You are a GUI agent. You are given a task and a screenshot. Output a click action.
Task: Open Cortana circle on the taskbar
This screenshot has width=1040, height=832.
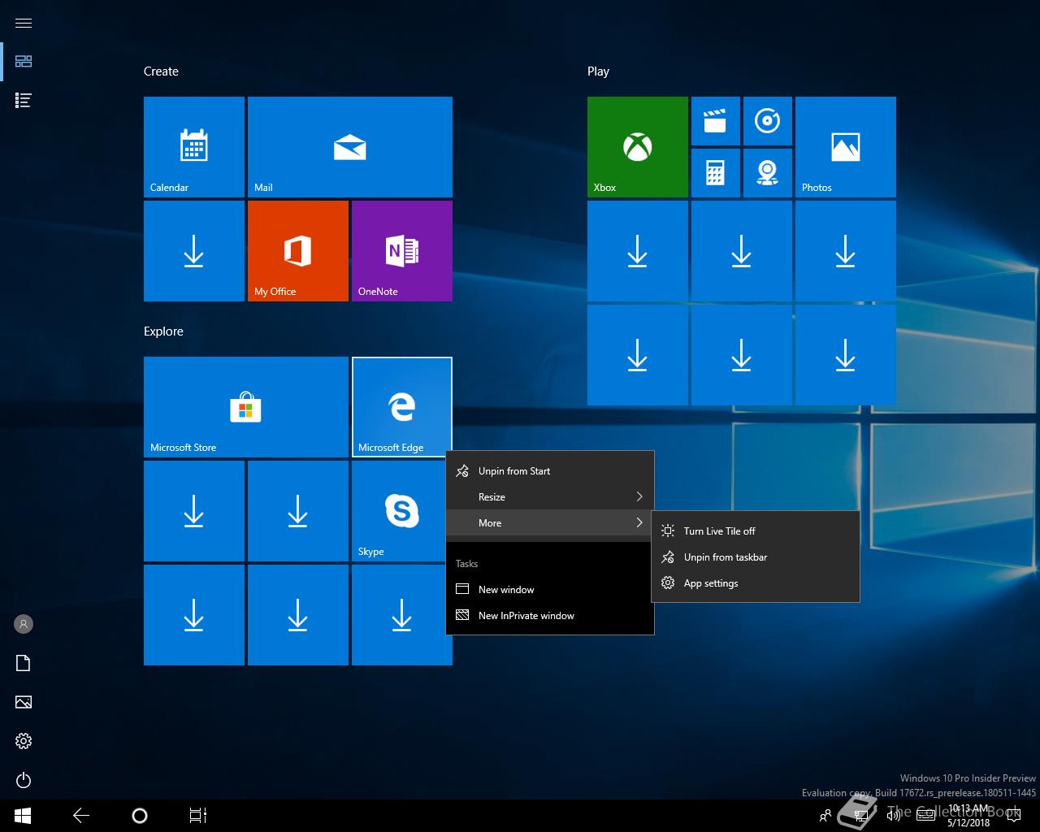tap(140, 816)
